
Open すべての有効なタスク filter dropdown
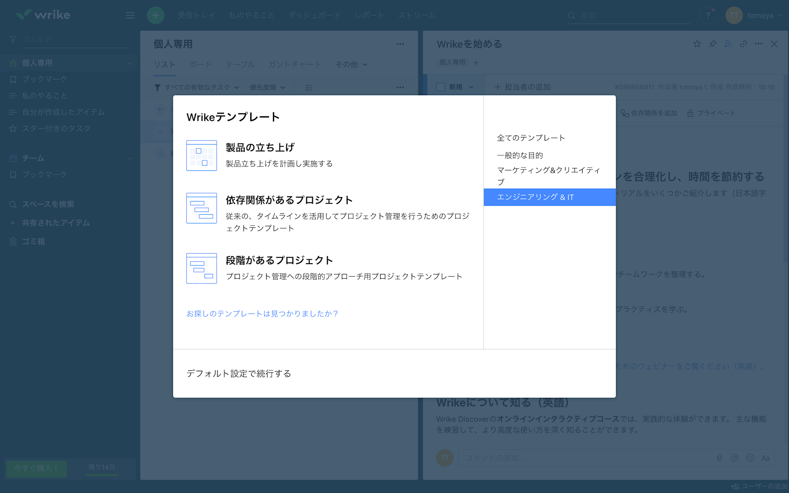pyautogui.click(x=197, y=87)
